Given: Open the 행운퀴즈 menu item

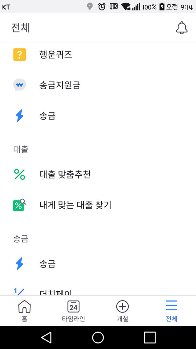Looking at the screenshot, I should [x=56, y=55].
